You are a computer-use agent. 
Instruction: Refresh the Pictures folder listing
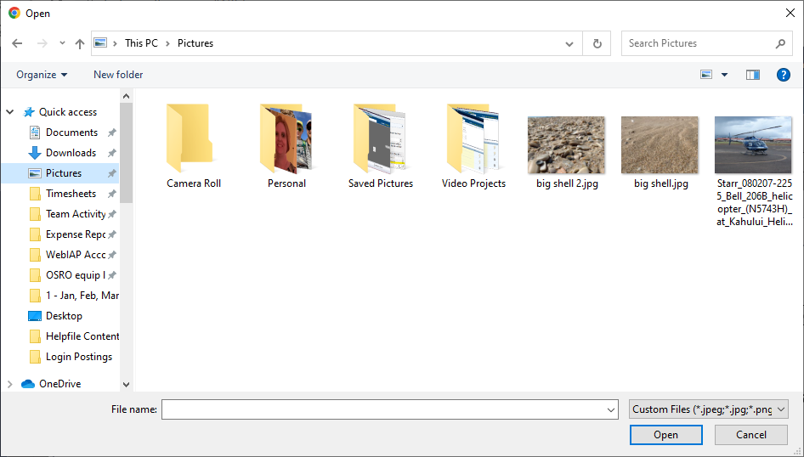(597, 43)
